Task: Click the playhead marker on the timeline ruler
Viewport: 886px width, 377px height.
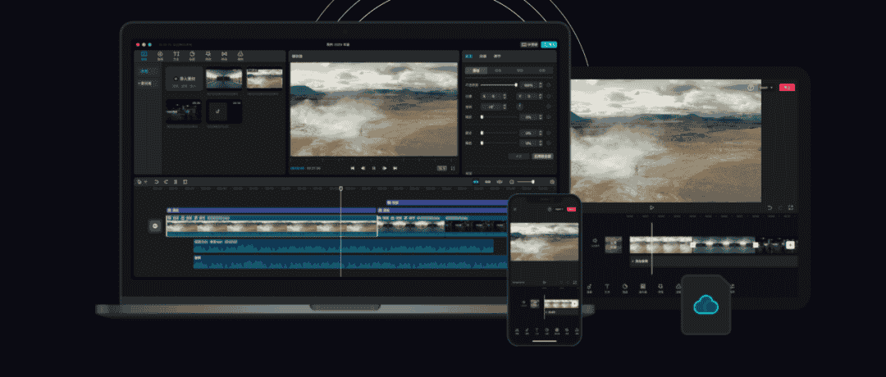Action: tap(340, 188)
